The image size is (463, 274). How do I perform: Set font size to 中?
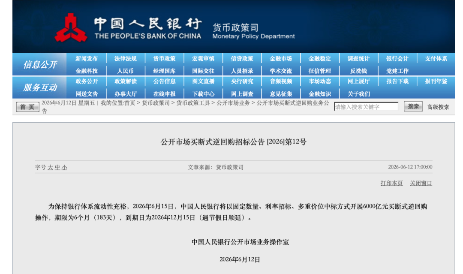click(57, 167)
